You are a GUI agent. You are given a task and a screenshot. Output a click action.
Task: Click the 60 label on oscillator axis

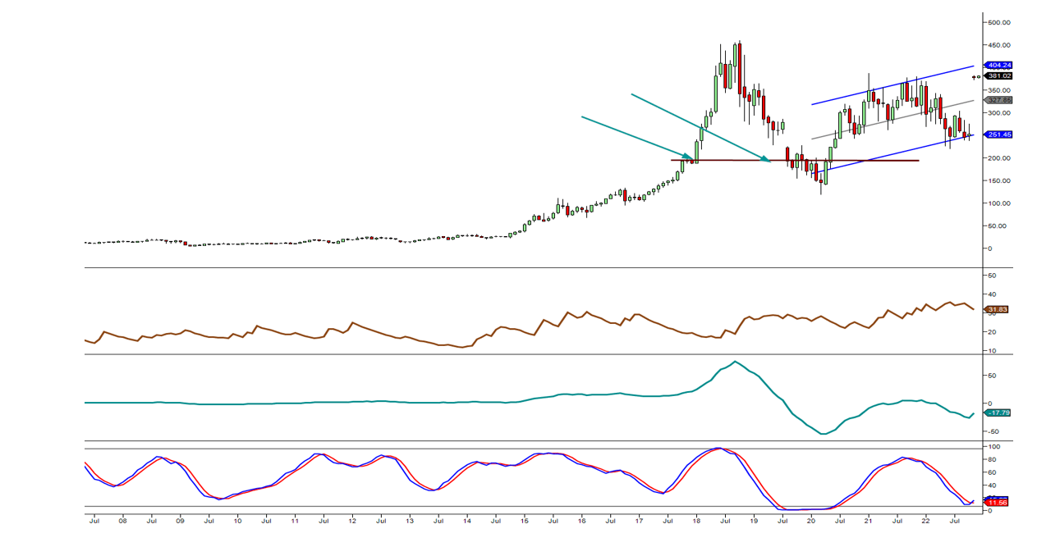993,472
